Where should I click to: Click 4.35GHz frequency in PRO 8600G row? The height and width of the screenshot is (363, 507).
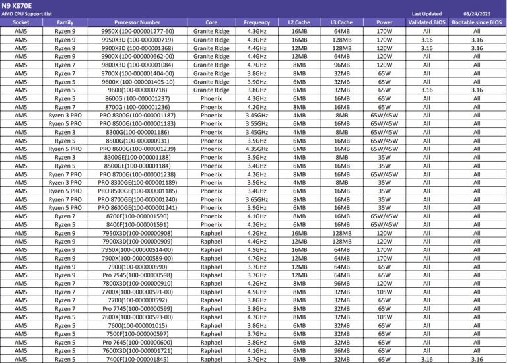[x=257, y=149]
